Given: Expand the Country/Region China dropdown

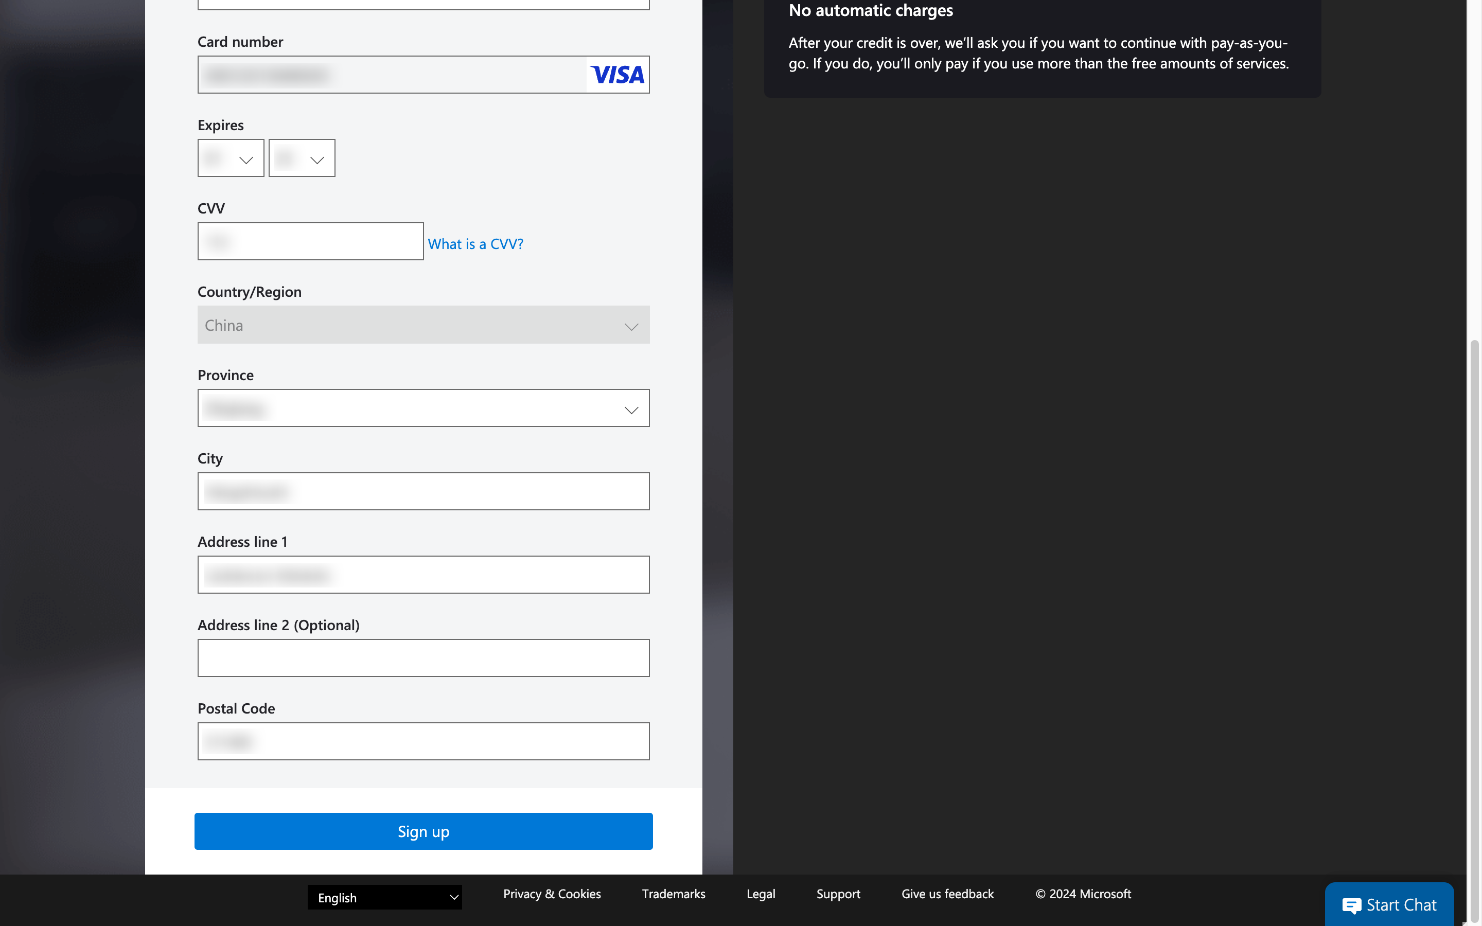Looking at the screenshot, I should click(423, 325).
